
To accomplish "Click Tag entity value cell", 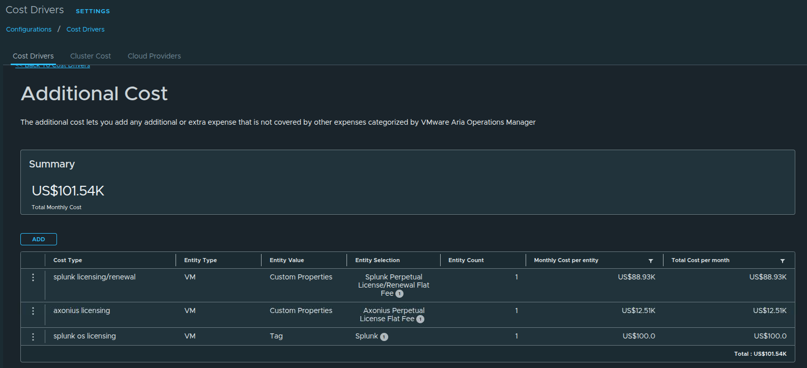I will click(x=276, y=336).
